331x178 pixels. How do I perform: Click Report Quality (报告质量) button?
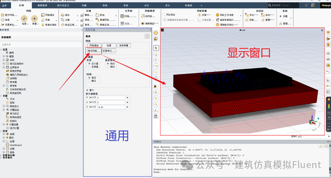tap(124, 46)
